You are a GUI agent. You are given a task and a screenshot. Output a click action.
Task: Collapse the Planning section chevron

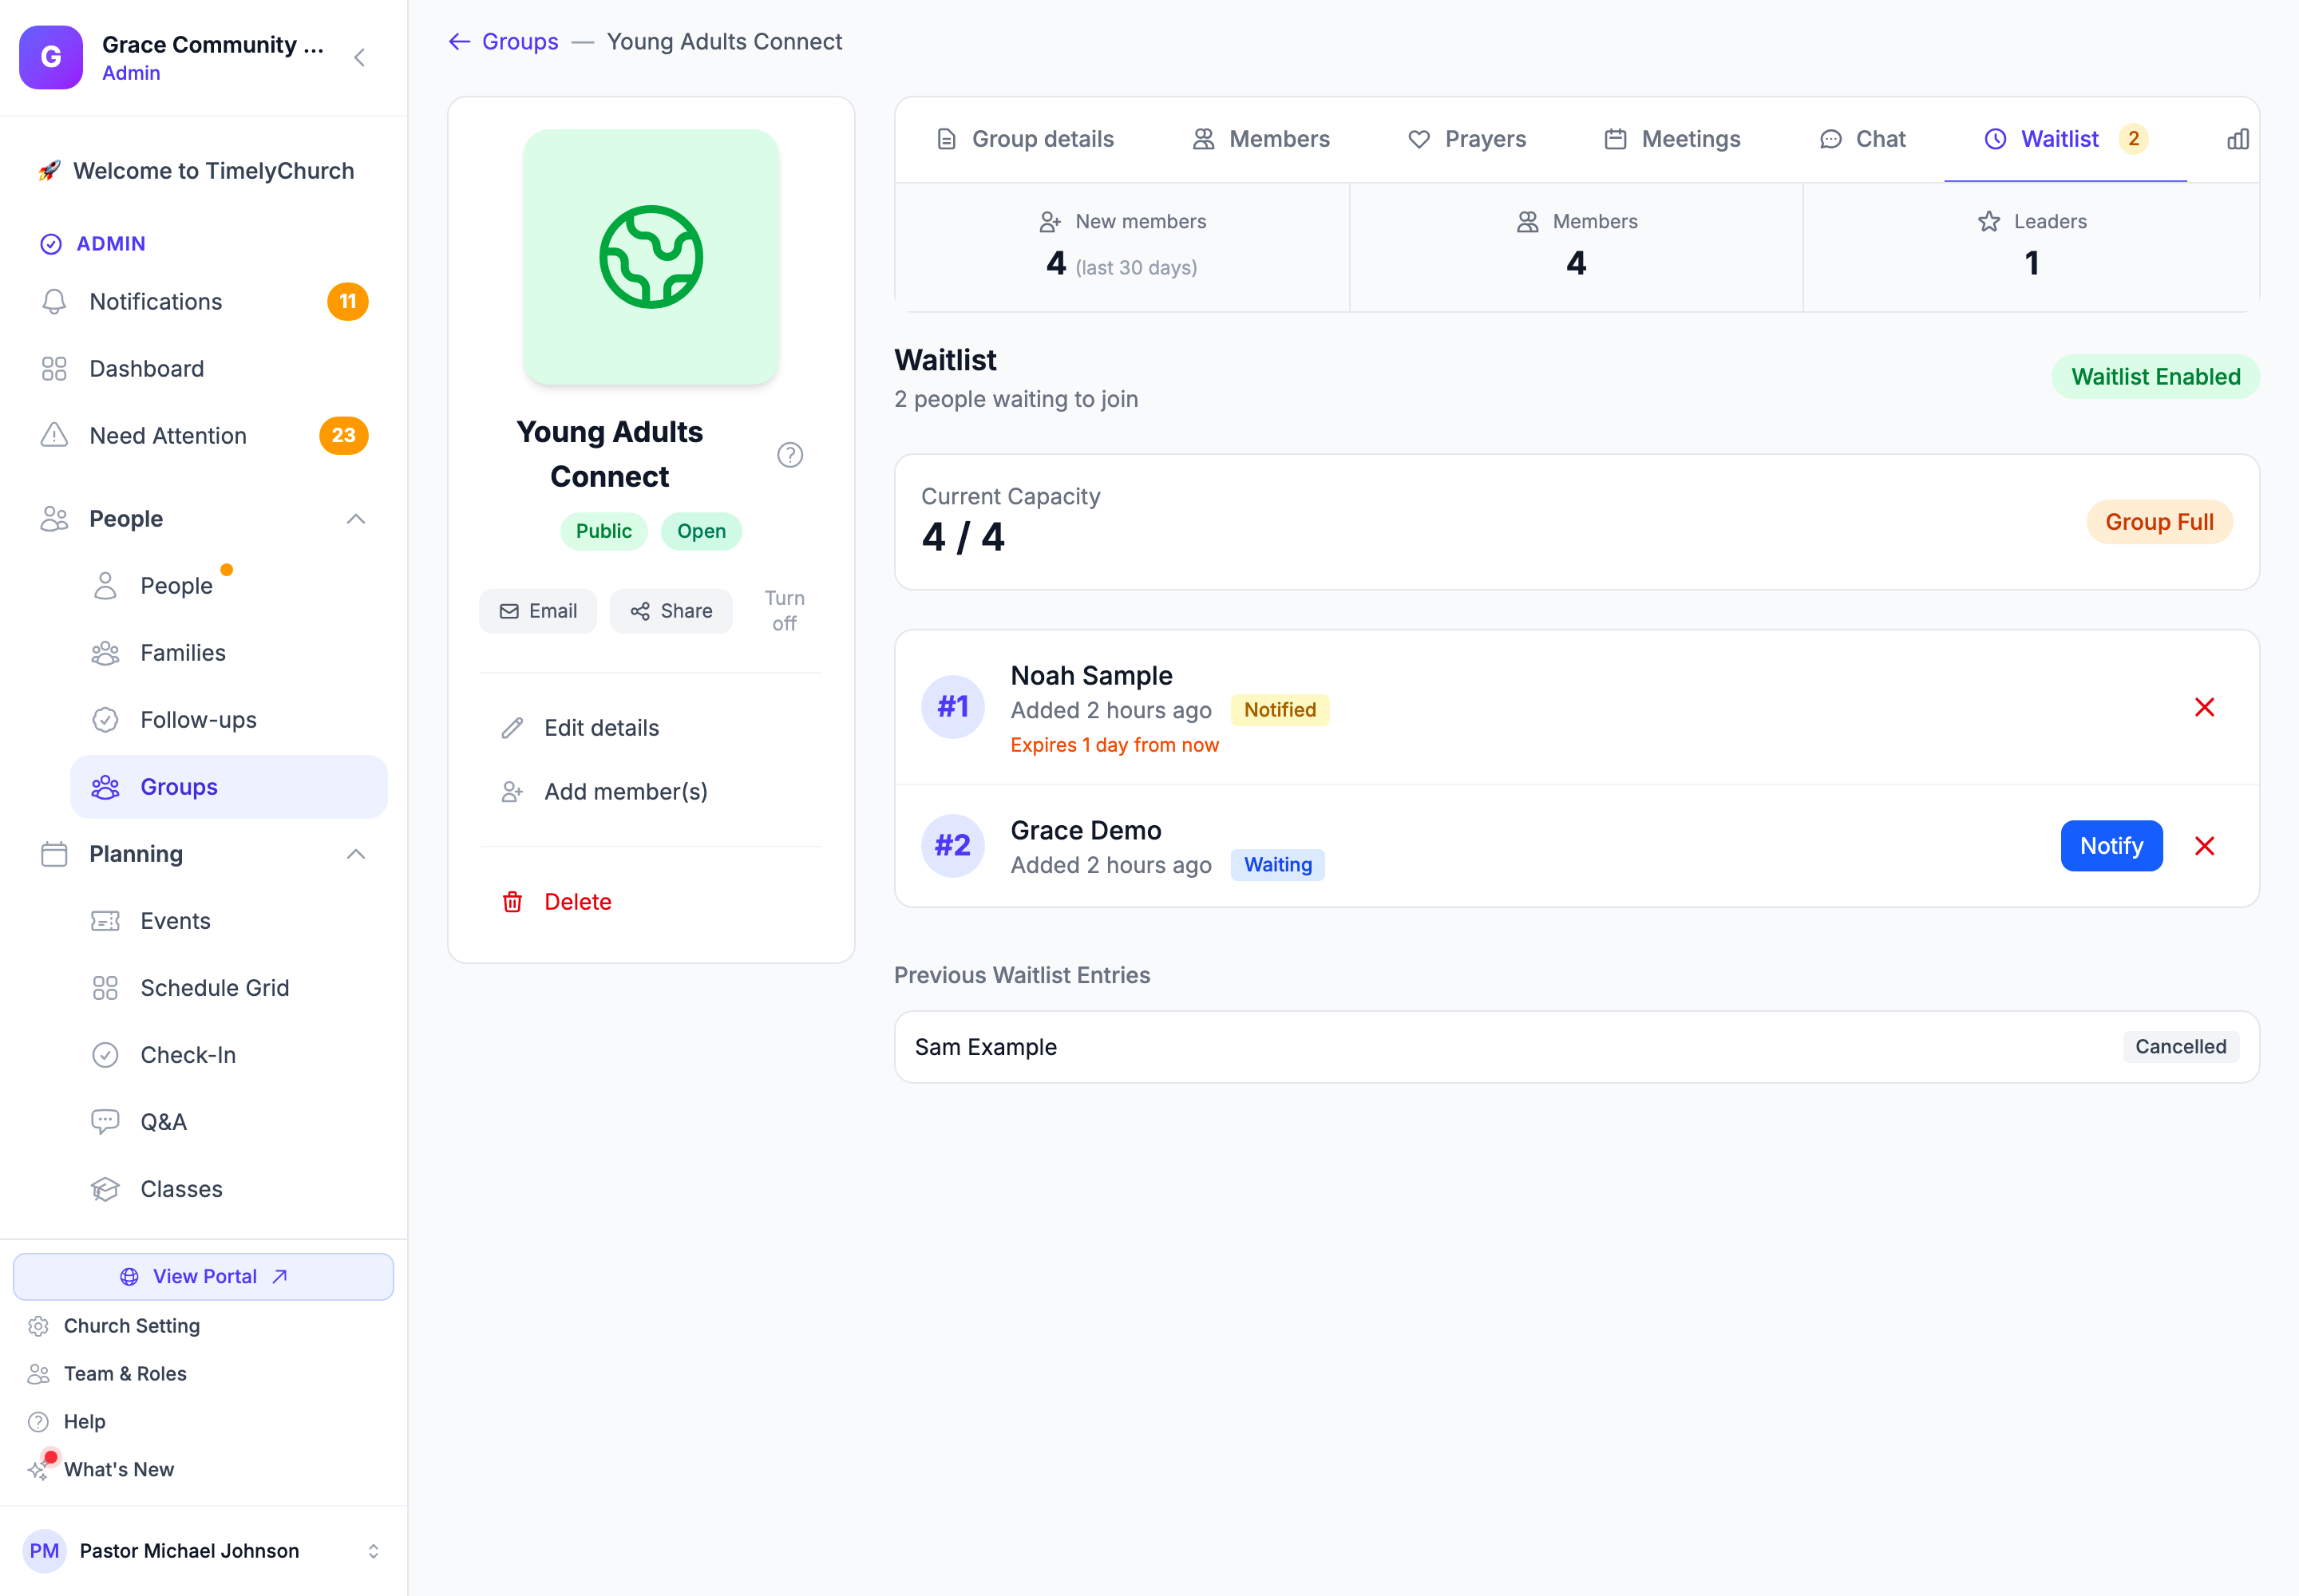pos(355,854)
